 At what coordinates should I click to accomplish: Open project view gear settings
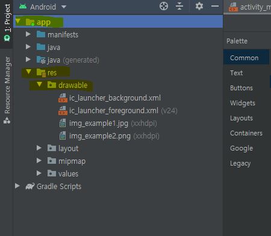(x=199, y=6)
